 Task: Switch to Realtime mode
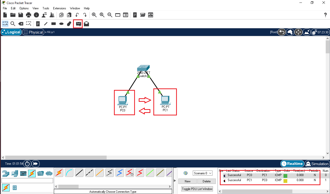click(x=292, y=164)
